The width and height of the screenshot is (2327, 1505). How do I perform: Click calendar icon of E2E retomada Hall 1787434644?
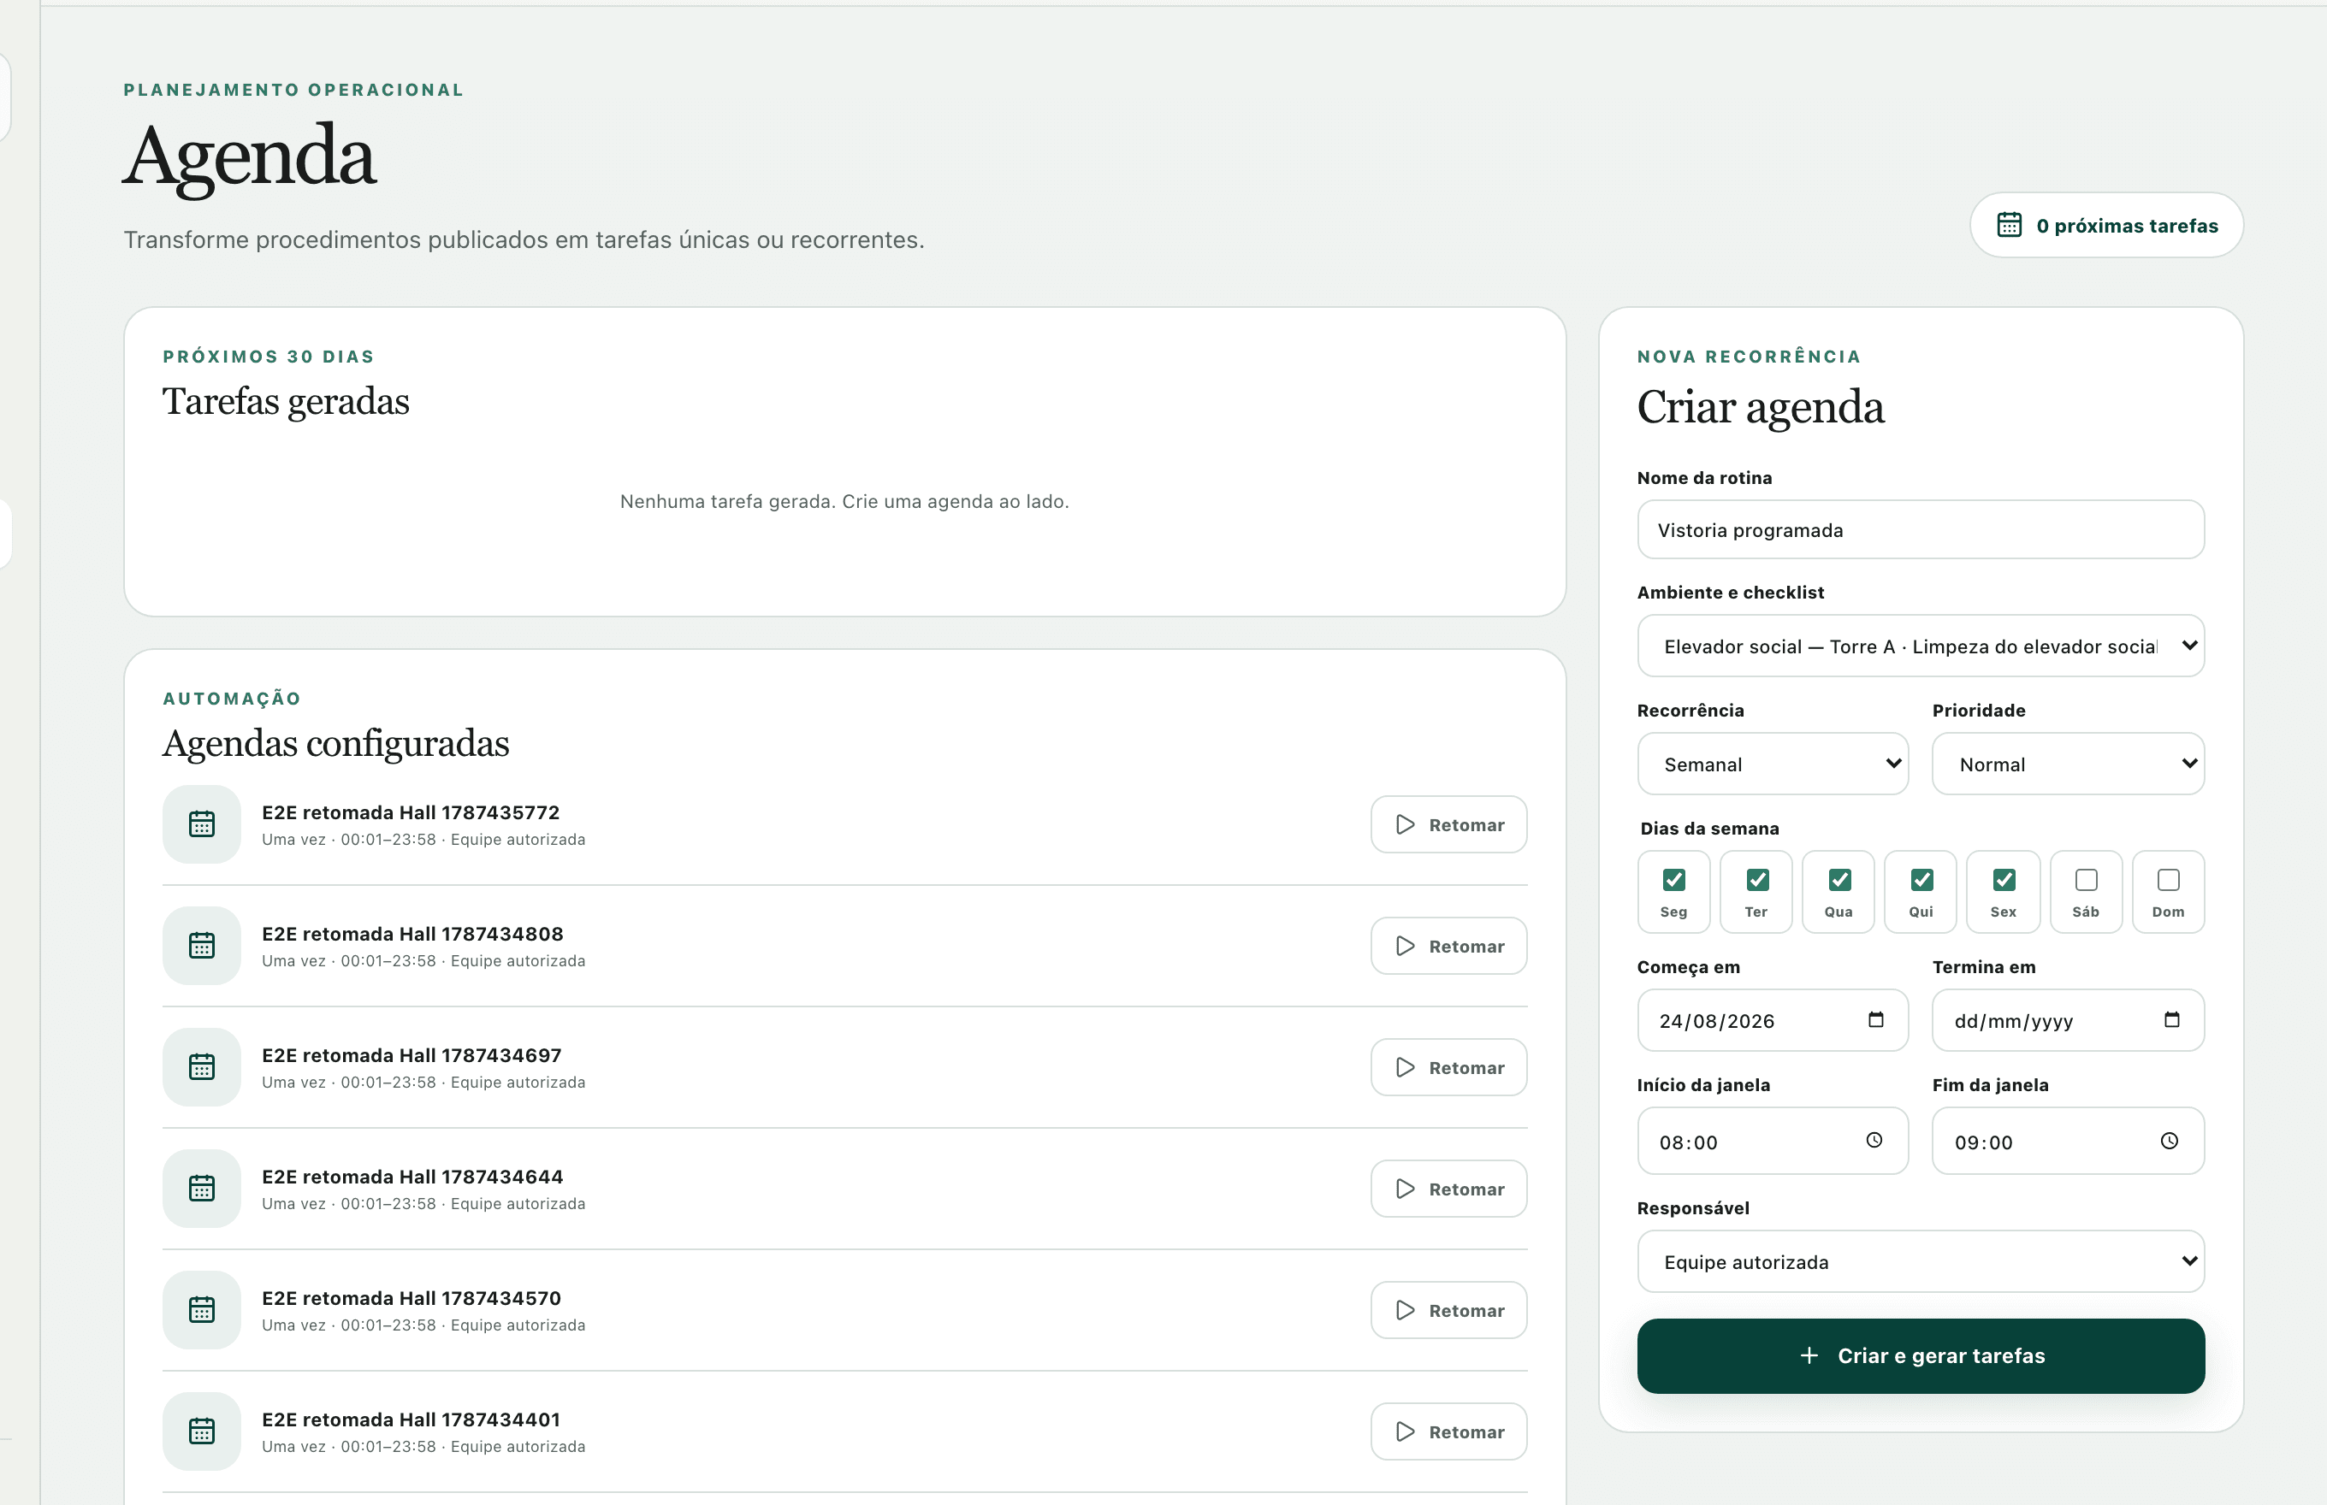(x=201, y=1189)
